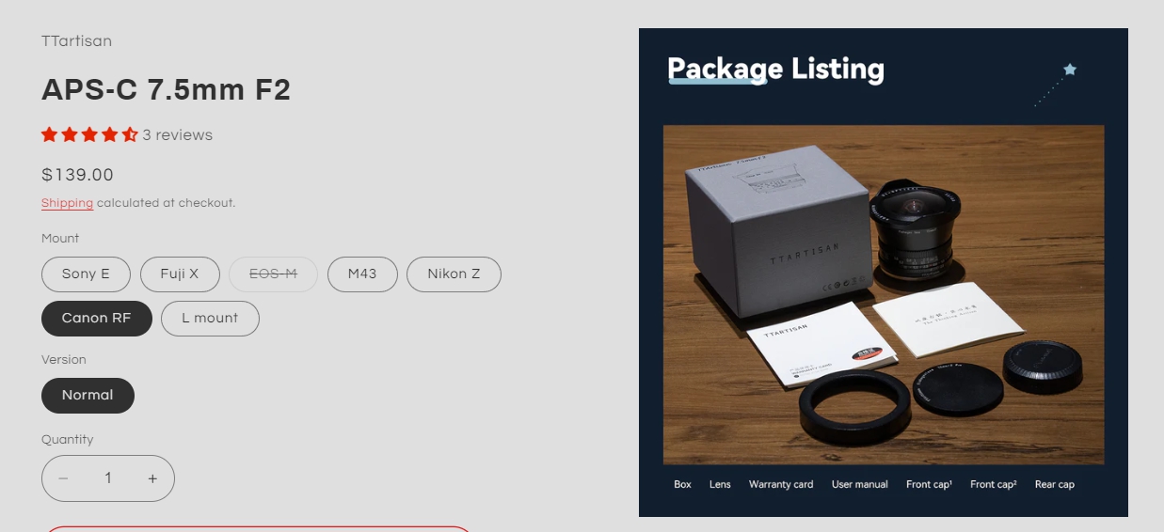Click the minus icon to decrease quantity
The width and height of the screenshot is (1164, 532).
(x=63, y=478)
